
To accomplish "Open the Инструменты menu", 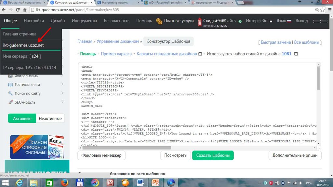I will point(84,21).
